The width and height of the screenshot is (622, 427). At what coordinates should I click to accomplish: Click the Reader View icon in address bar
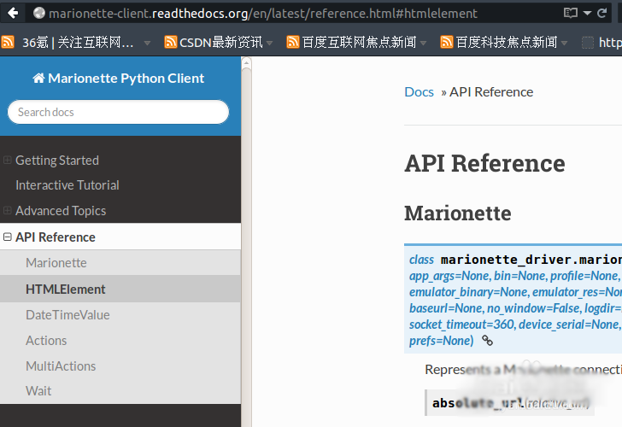pos(571,13)
